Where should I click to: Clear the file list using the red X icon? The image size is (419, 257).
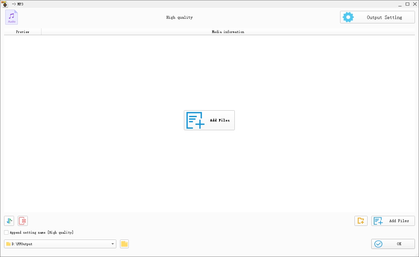point(22,221)
